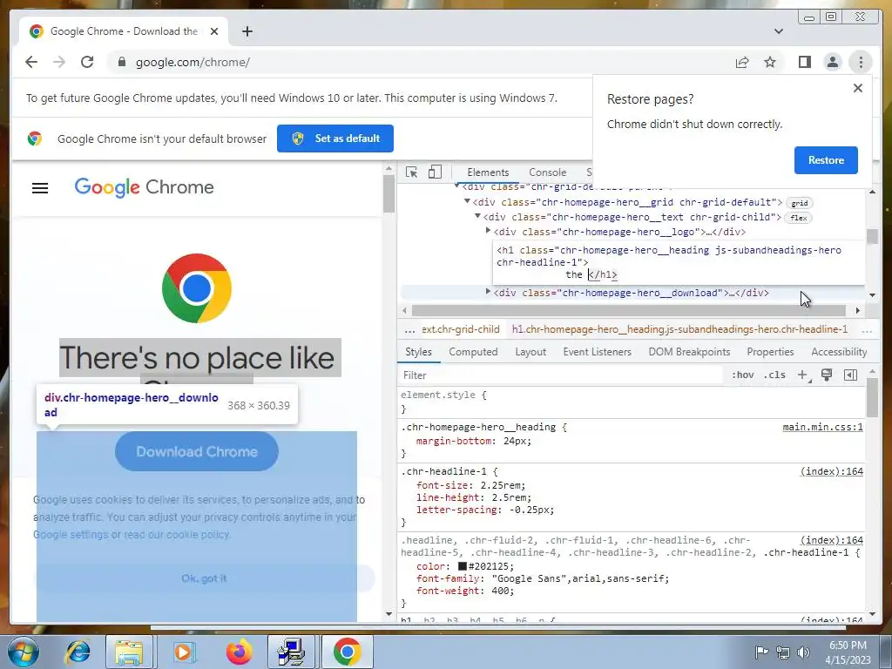The height and width of the screenshot is (669, 892).
Task: Click the left breadcrumb ellipsis
Action: click(x=409, y=330)
